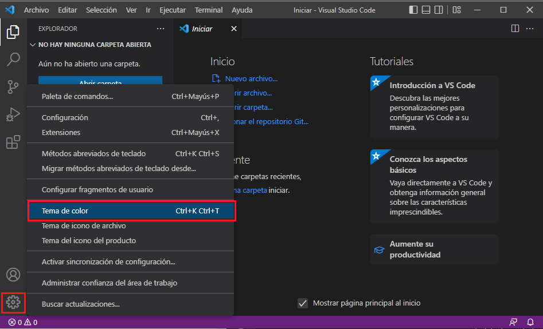Viewport: 543px width, 329px height.
Task: Toggle secondary sidebar layout icon
Action: click(x=439, y=10)
